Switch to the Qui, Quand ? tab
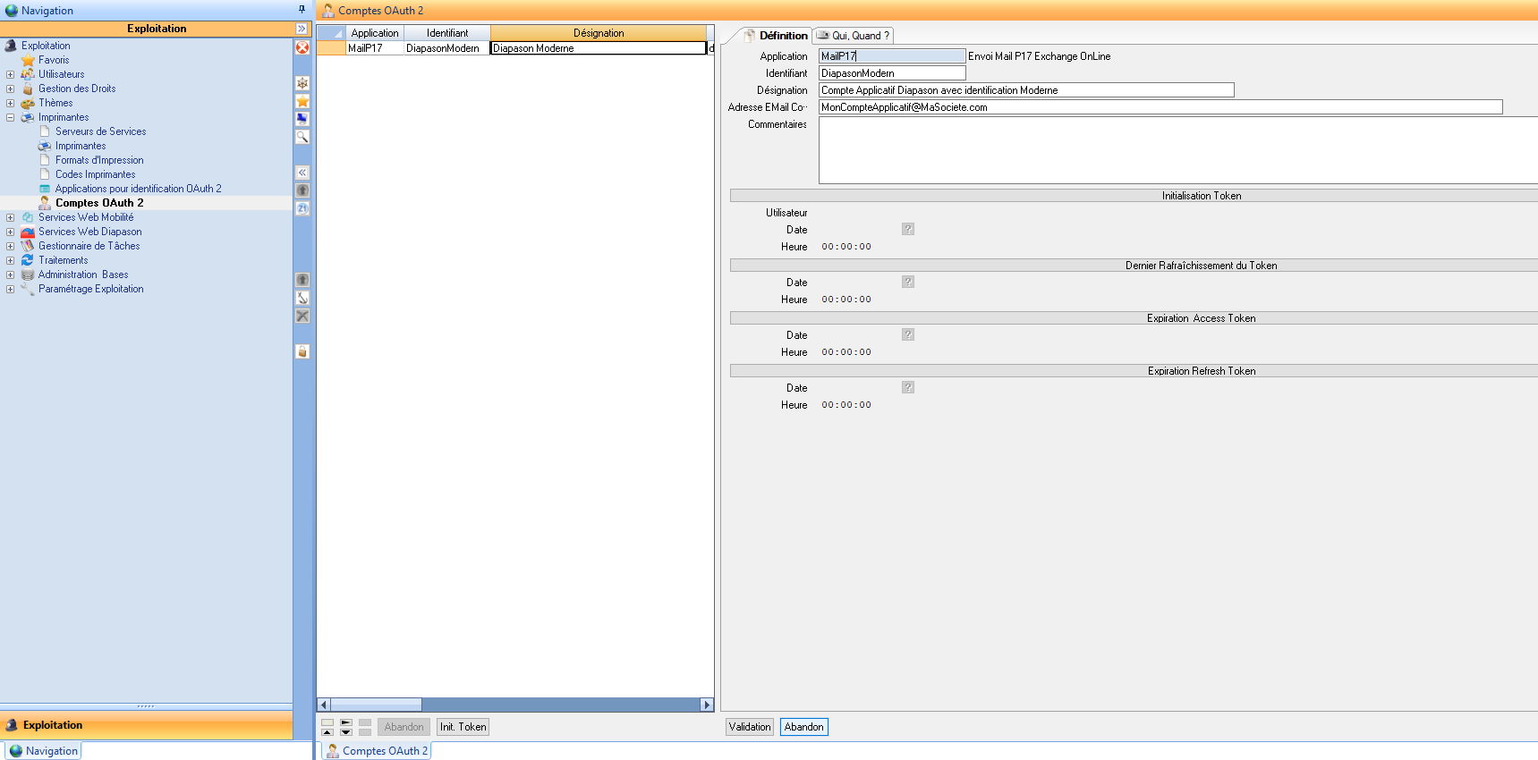The image size is (1538, 760). pyautogui.click(x=853, y=36)
